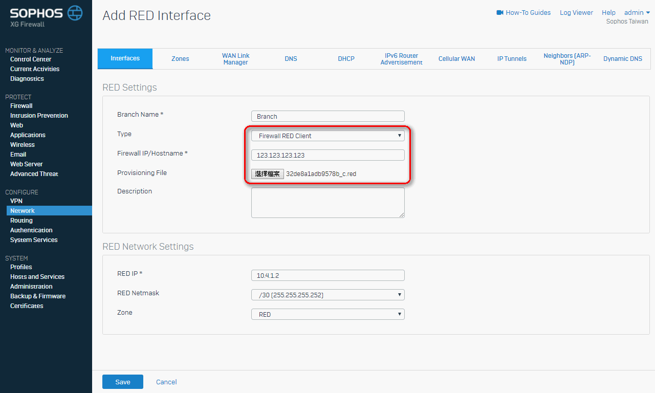Go to the Dynamic DNS tab
655x393 pixels.
(x=622, y=59)
